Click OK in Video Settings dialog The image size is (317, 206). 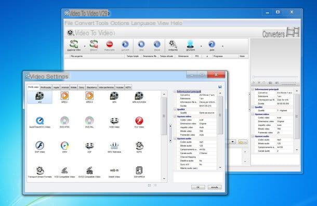198,187
